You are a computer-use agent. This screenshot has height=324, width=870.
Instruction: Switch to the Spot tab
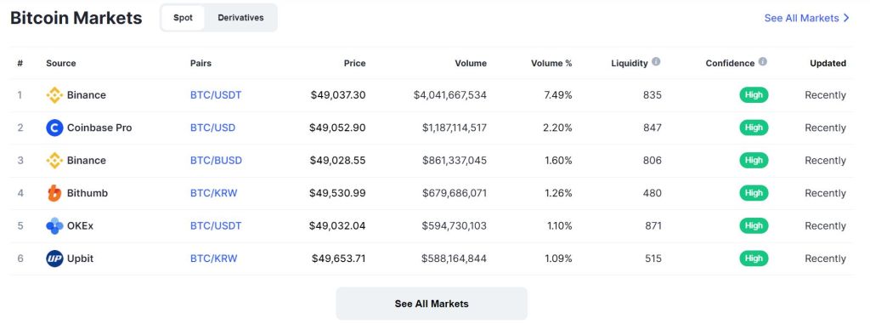(184, 18)
